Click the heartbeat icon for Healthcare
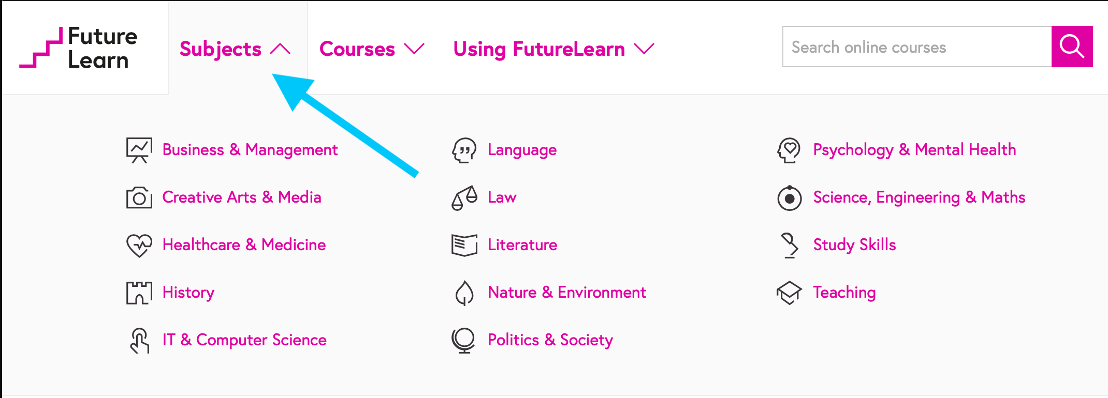 (139, 245)
